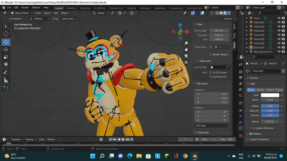Open the Tool properties tab icon
Viewport: 287px width, 161px height.
point(240,64)
